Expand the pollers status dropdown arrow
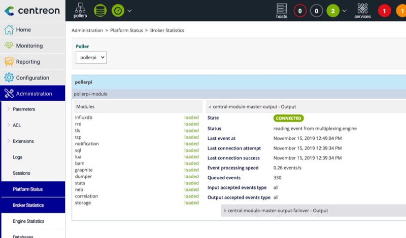The height and width of the screenshot is (238, 406). click(x=129, y=11)
